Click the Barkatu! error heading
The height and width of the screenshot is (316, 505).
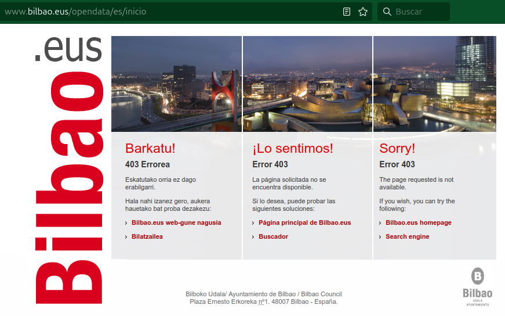tap(150, 148)
